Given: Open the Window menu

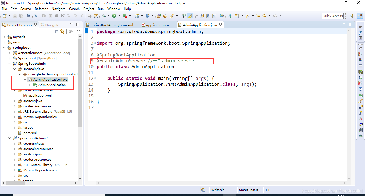Looking at the screenshot, I should point(114,9).
